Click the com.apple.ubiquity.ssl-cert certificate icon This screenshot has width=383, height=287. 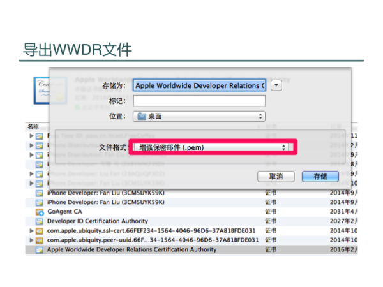click(39, 231)
